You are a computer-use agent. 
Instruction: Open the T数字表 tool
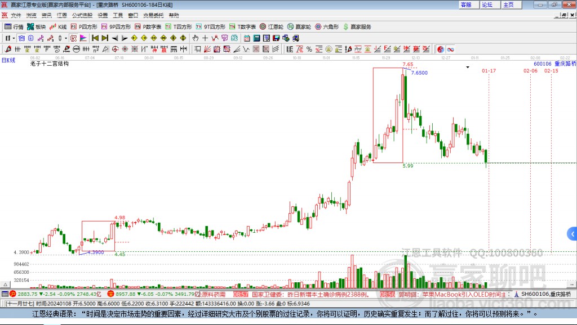[x=242, y=27]
